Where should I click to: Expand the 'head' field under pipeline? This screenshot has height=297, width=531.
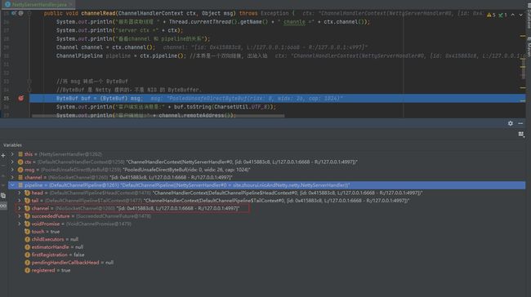click(x=20, y=193)
